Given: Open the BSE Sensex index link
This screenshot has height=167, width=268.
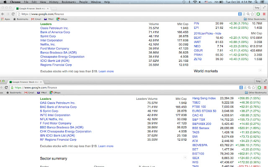Looking at the screenshot, I should [201, 128].
